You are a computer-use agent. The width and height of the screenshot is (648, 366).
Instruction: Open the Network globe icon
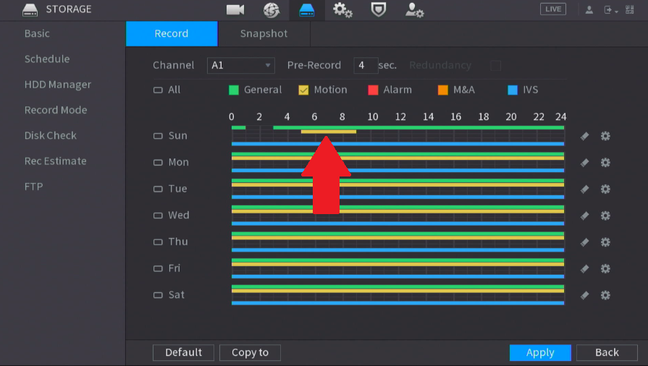click(272, 9)
